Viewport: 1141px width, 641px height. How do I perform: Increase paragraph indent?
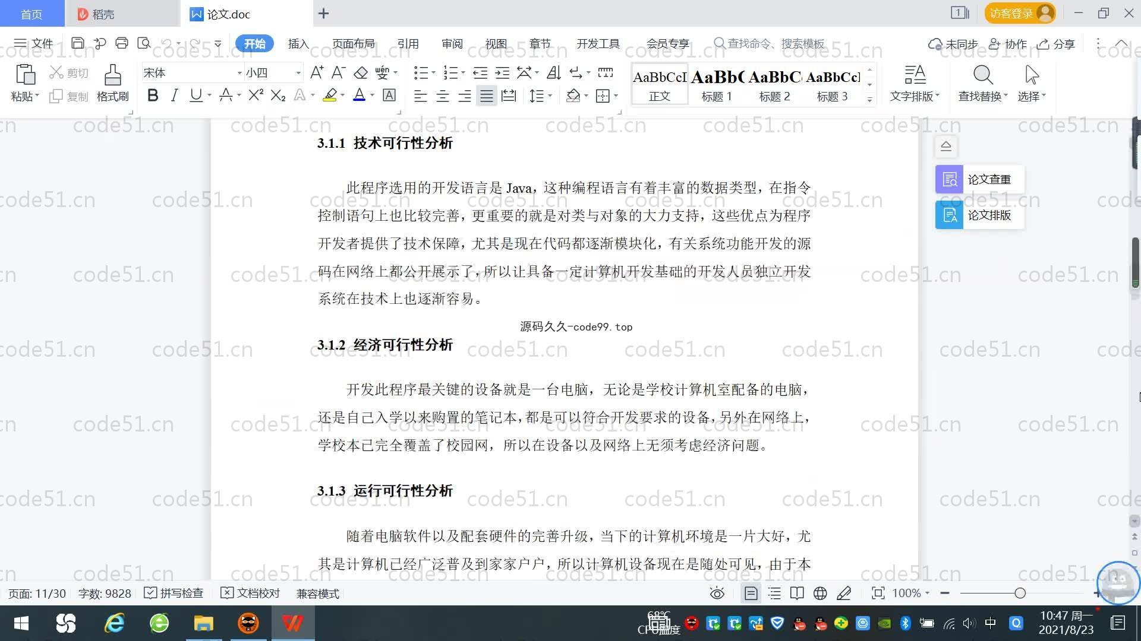click(x=502, y=72)
